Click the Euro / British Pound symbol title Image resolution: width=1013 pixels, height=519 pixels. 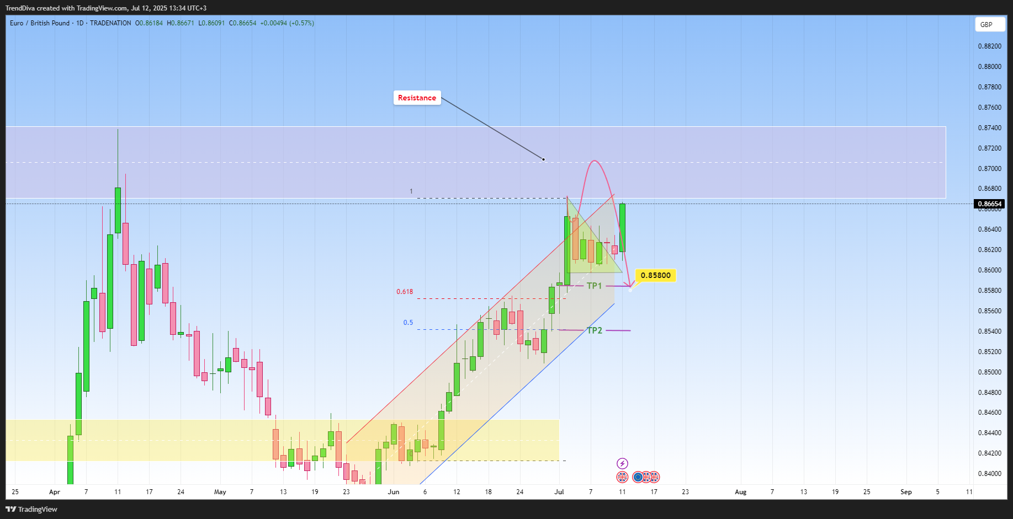[x=40, y=23]
